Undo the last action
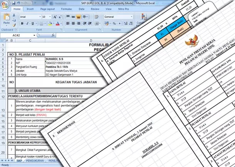This screenshot has width=235, height=167. (x=18, y=3)
